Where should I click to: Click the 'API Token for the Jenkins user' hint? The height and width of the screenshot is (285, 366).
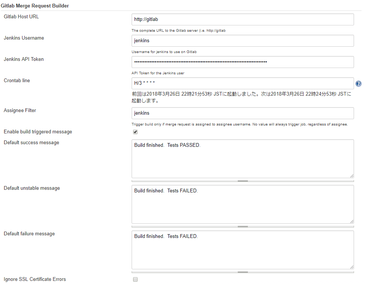(158, 73)
